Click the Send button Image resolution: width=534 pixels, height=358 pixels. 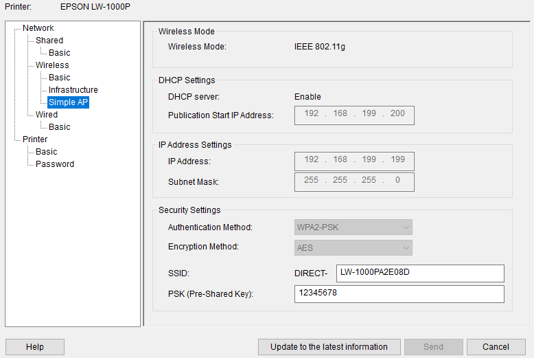tap(434, 347)
